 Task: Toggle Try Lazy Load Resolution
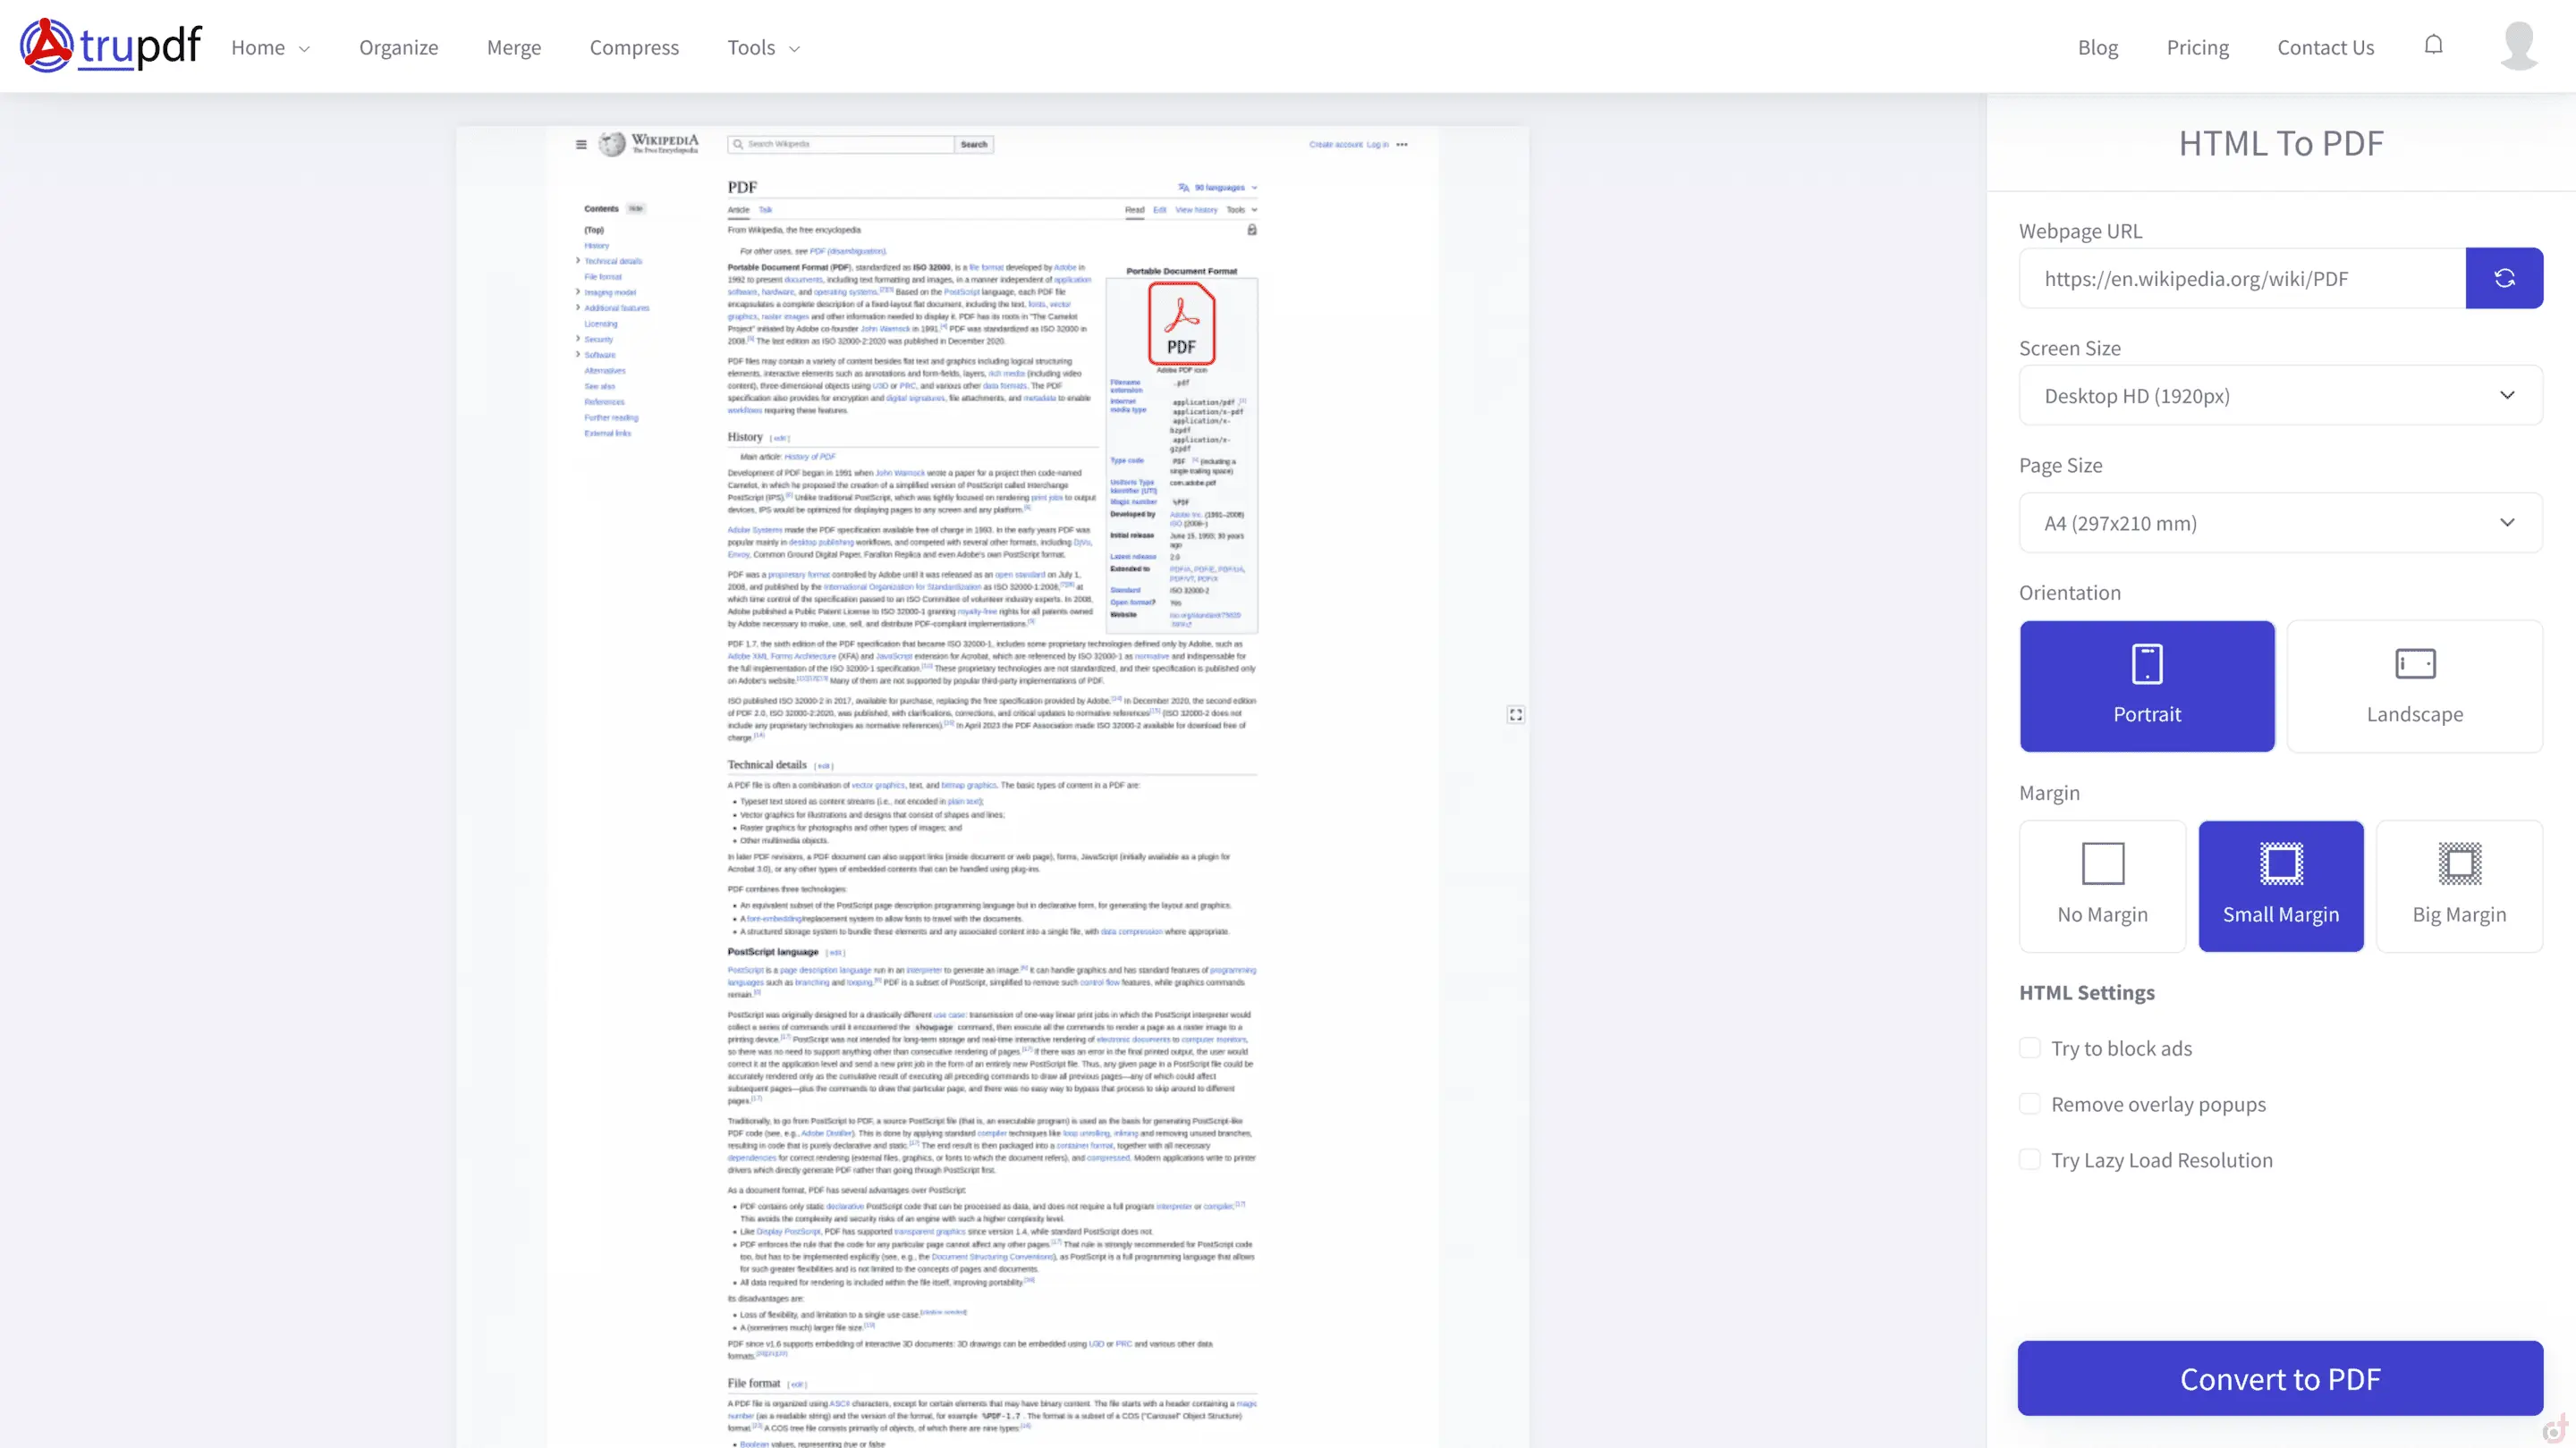2030,1159
